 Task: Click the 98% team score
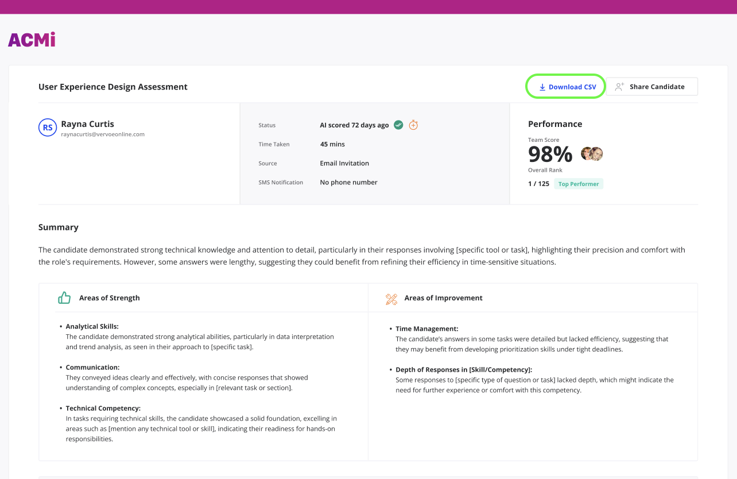[550, 154]
